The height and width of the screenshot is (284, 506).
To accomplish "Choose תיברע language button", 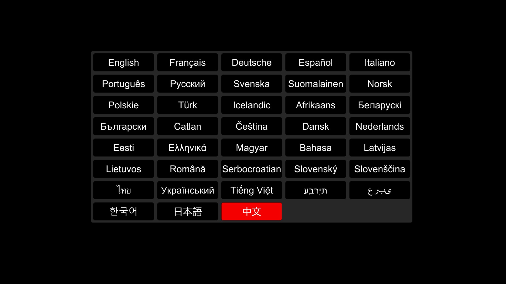I will tap(315, 190).
